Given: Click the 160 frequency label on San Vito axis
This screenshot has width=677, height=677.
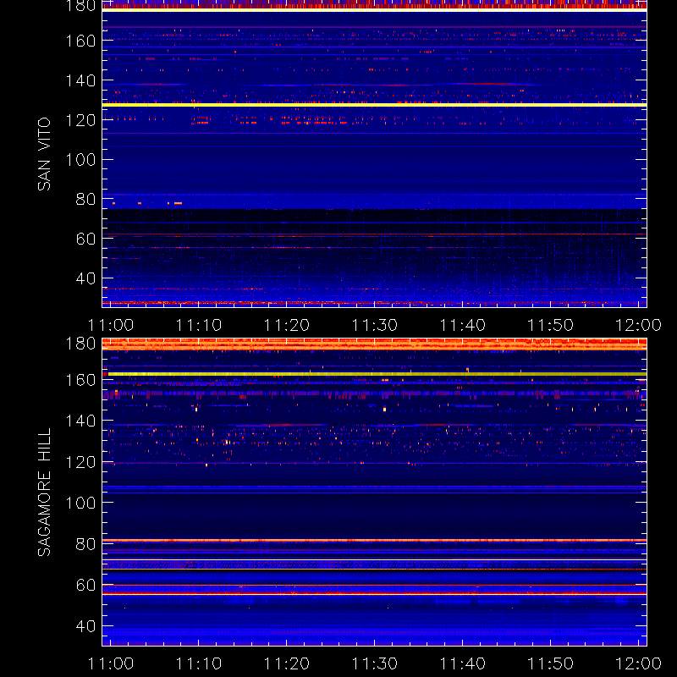Looking at the screenshot, I should click(x=80, y=41).
